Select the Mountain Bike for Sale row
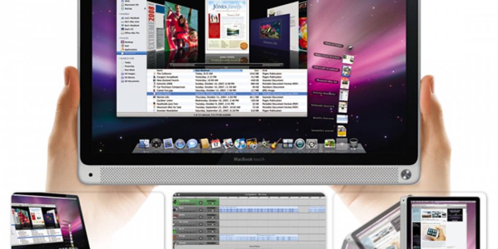 point(227,107)
